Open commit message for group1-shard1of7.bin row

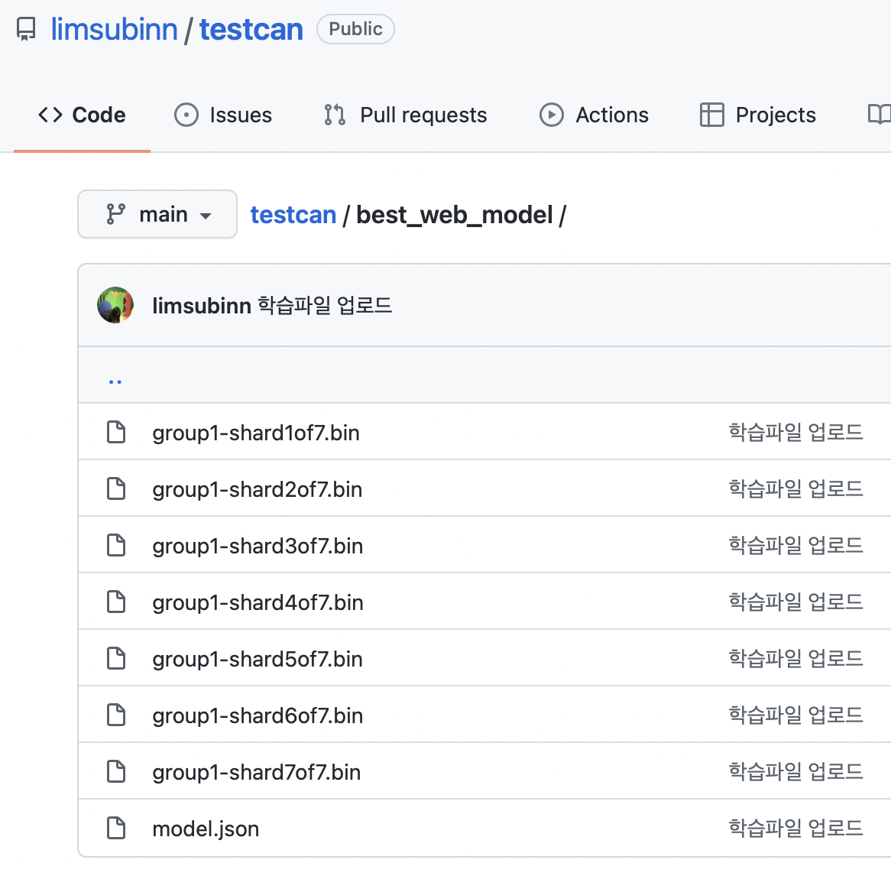click(795, 432)
